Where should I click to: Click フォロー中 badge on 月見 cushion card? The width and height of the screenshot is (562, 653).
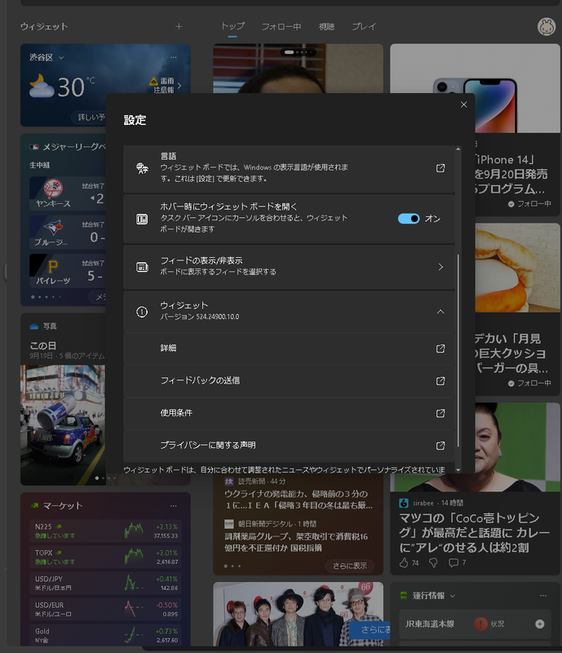[529, 383]
